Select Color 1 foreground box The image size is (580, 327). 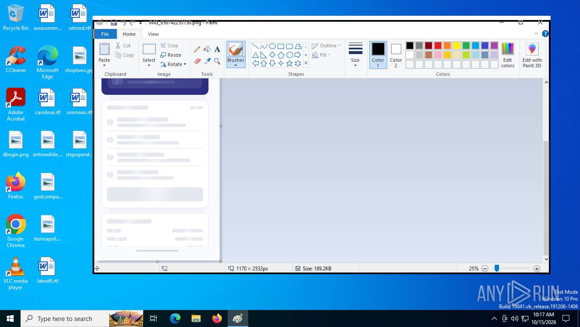tap(378, 55)
